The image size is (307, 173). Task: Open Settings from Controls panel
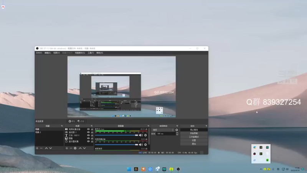click(x=194, y=140)
